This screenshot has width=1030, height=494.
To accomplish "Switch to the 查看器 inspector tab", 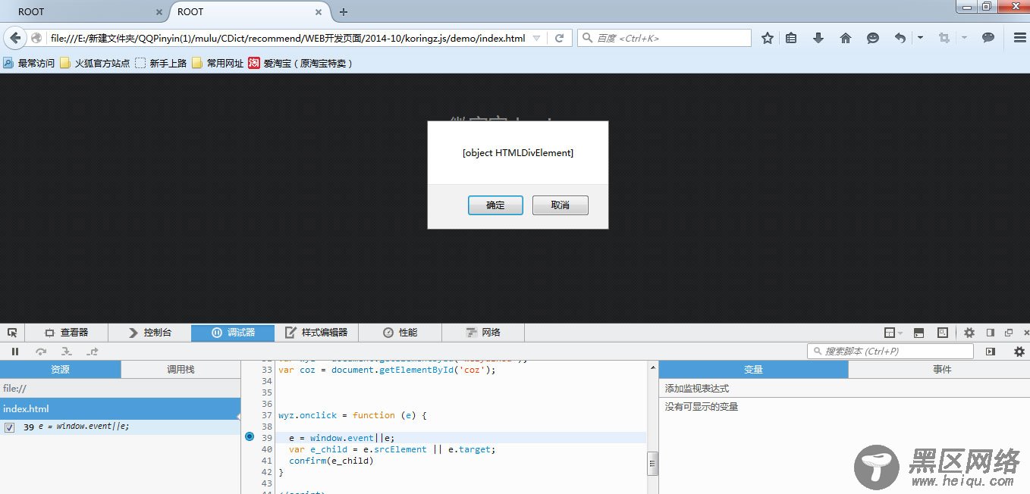I will click(67, 333).
